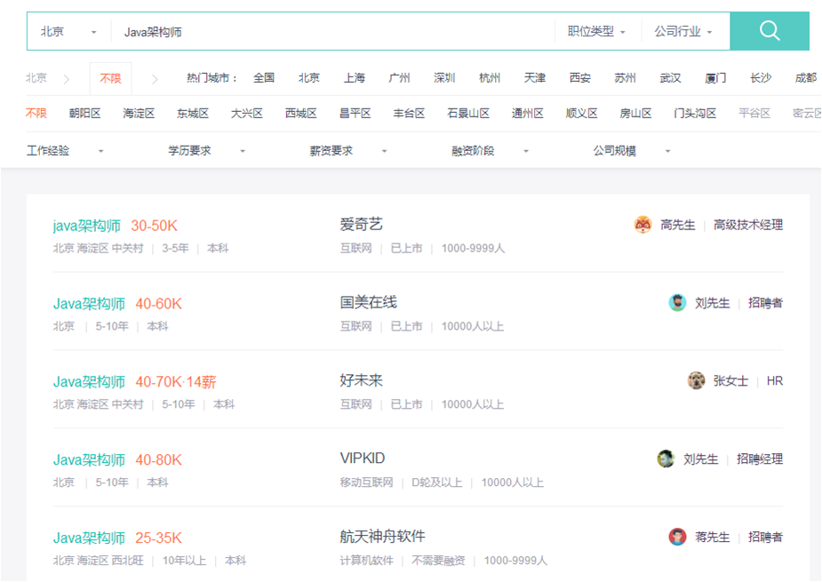Click 刘先生 avatar in 国美在线 row

[x=677, y=302]
